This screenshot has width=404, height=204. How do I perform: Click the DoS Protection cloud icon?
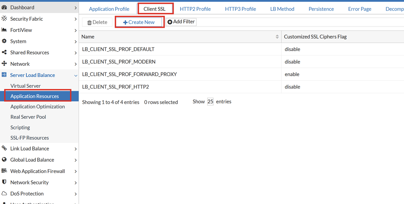pos(4,194)
